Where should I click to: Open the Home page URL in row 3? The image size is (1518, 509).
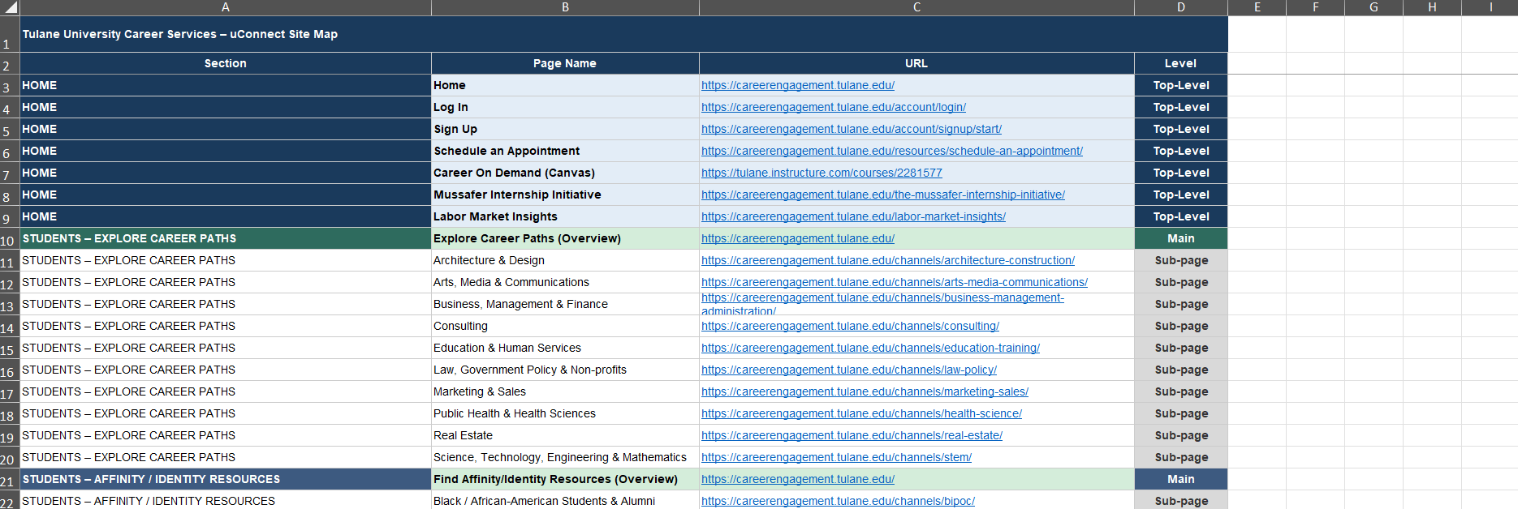[798, 85]
